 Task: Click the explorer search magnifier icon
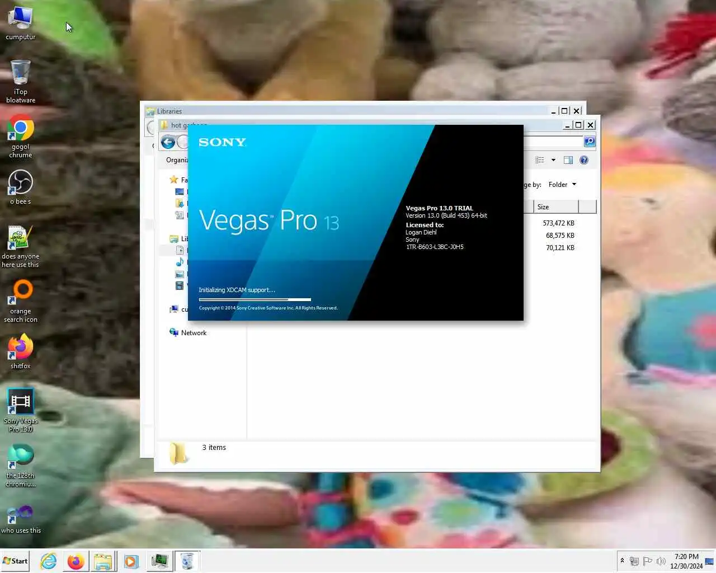[590, 142]
